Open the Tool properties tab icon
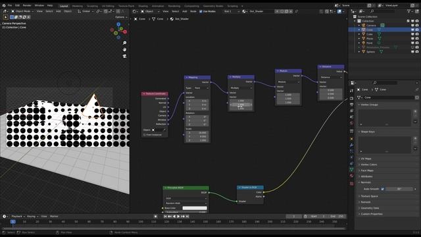The image size is (421, 237). coord(352,91)
